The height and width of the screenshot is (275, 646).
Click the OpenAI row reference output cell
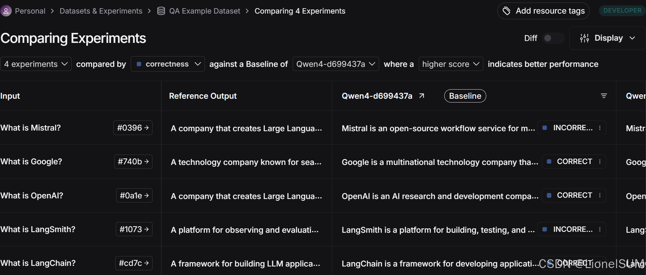246,196
